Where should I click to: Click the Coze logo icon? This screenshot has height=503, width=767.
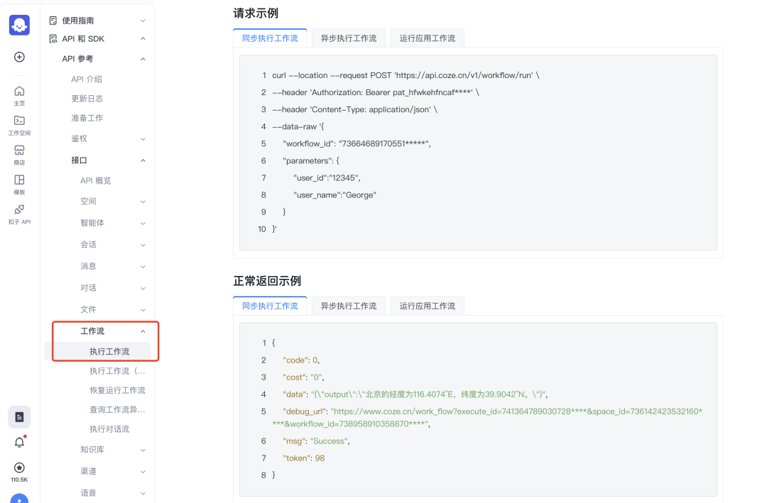pyautogui.click(x=19, y=25)
